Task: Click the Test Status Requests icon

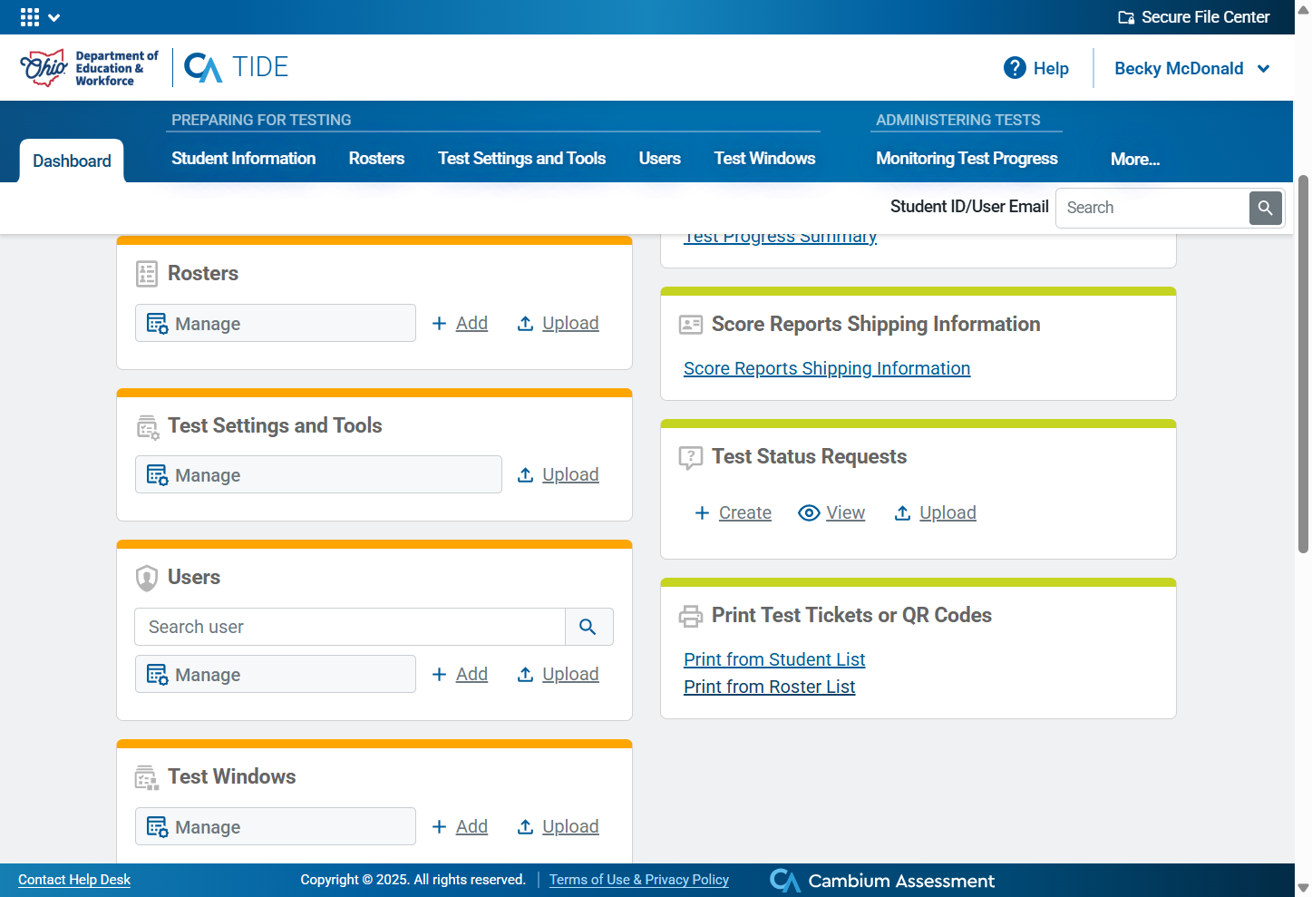Action: [691, 457]
